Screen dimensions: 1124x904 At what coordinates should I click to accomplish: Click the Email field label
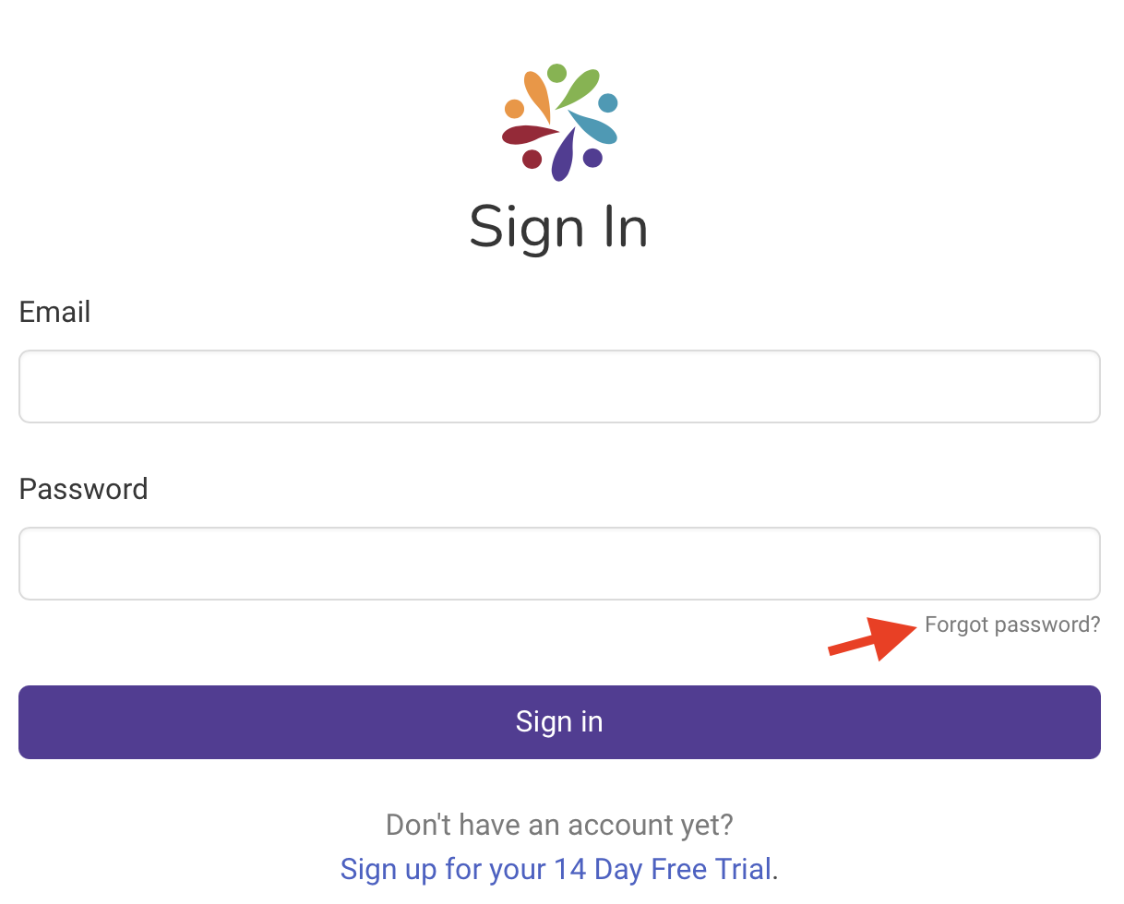tap(54, 312)
